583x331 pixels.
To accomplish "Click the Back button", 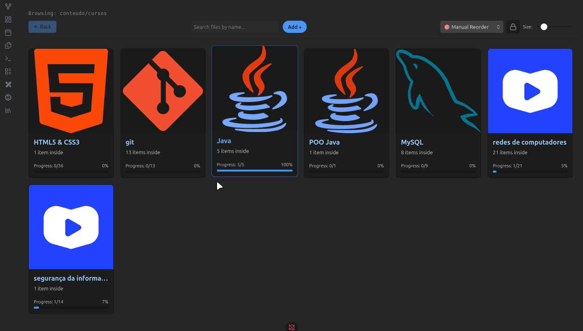I will pos(42,27).
